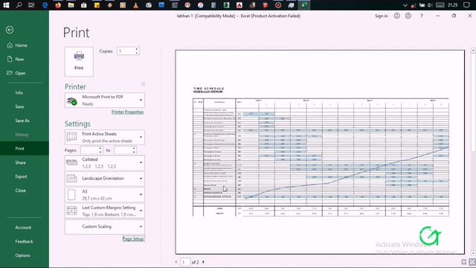The image size is (476, 268).
Task: Open Task View on the taskbar
Action: click(x=31, y=5)
